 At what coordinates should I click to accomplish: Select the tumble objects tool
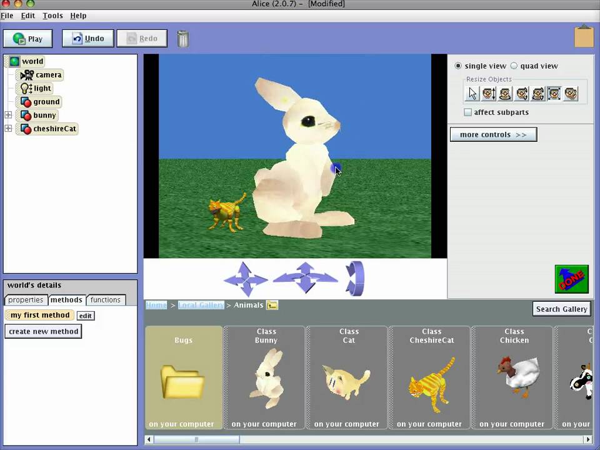click(x=538, y=94)
